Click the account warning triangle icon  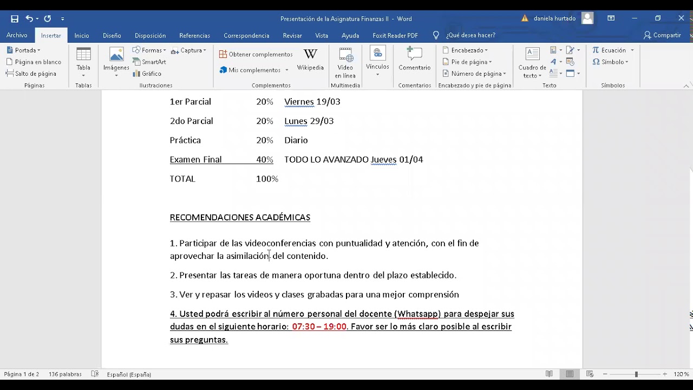coord(525,18)
